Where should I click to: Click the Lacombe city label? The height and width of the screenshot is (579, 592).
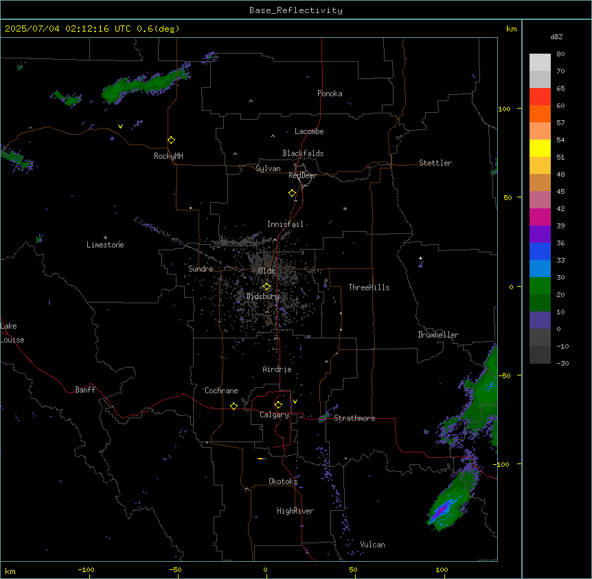(309, 131)
